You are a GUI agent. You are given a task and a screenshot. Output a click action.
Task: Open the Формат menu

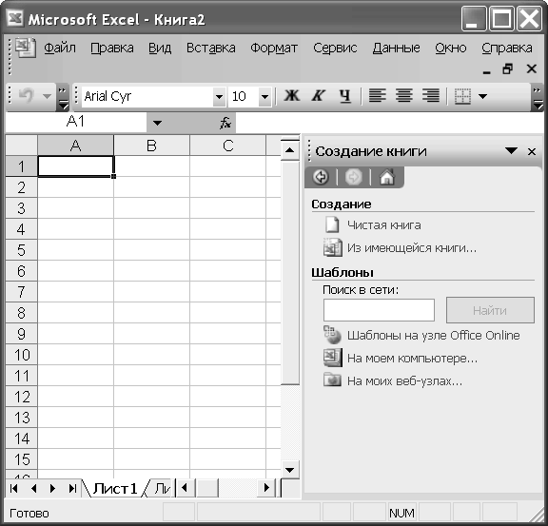click(x=274, y=48)
